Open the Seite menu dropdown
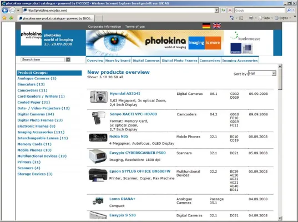This screenshot has width=298, height=222. [265, 18]
